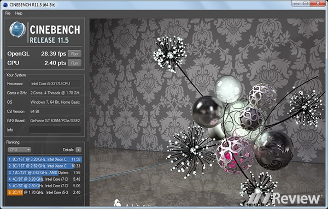This screenshot has width=328, height=209.
Task: Click the rendered spheres preview image
Action: (x=207, y=112)
